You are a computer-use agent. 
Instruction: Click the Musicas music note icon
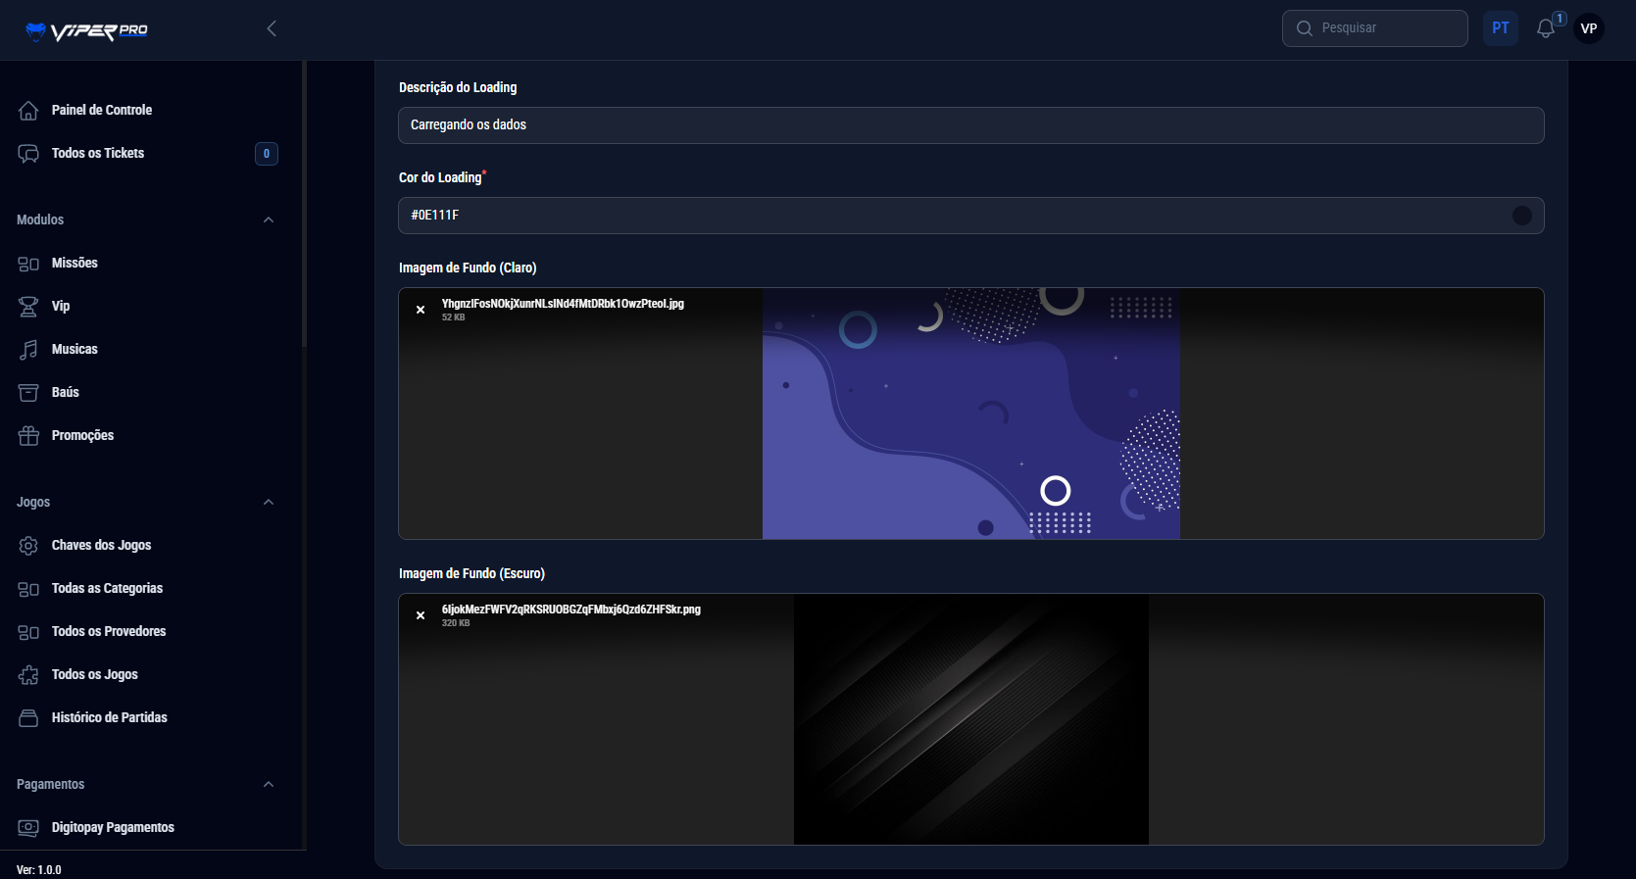(28, 350)
